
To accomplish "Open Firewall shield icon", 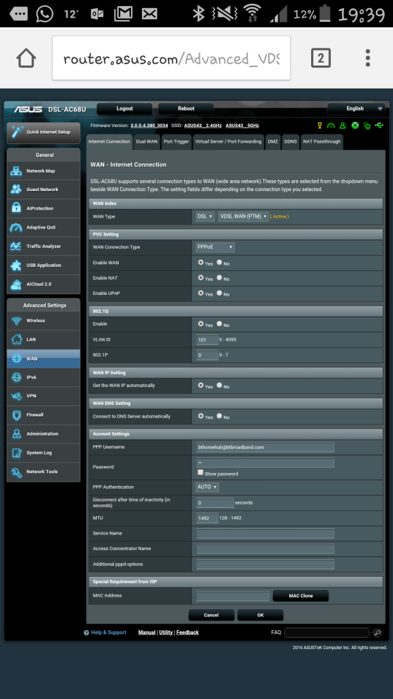I will (16, 415).
